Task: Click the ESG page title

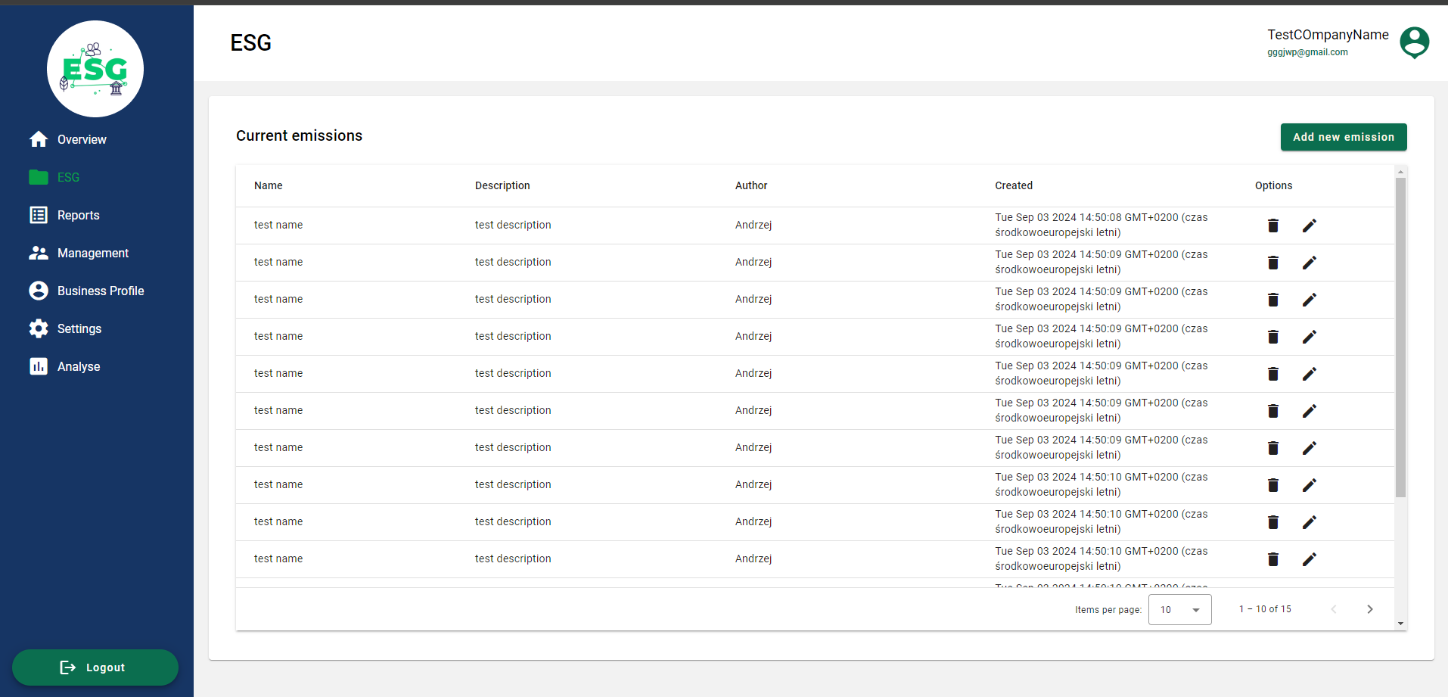Action: 250,43
